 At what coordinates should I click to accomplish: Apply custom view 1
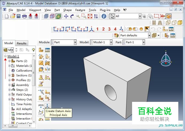(97, 29)
